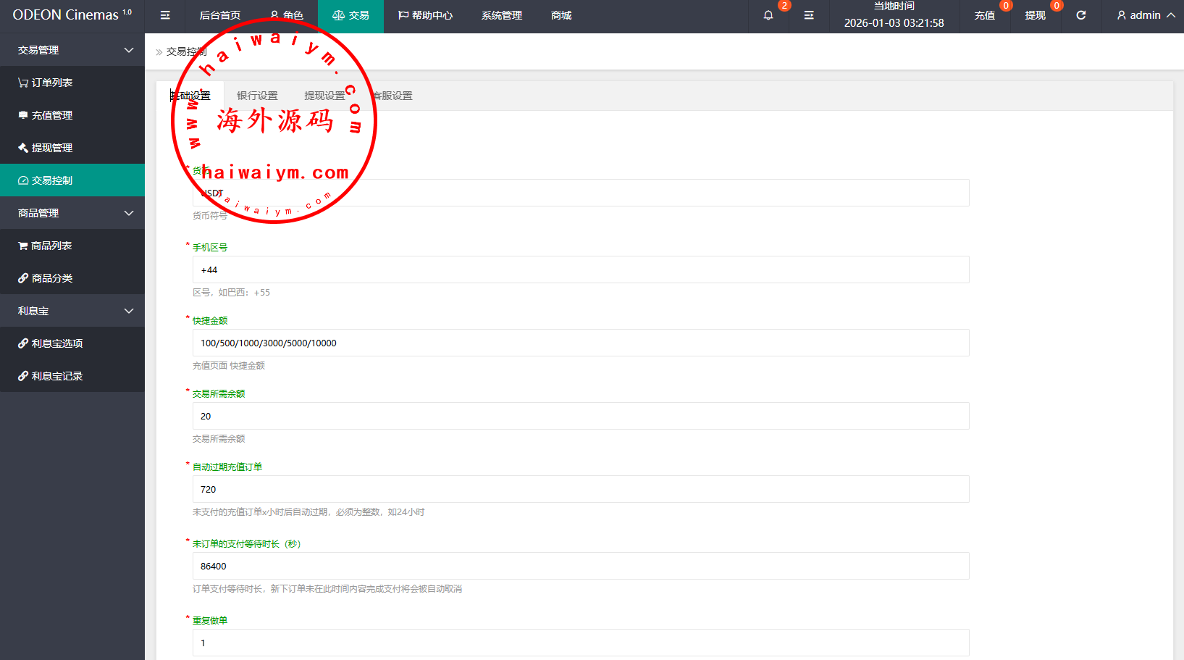Open 商品列表 sidebar item
Viewport: 1184px width, 660px height.
click(51, 246)
